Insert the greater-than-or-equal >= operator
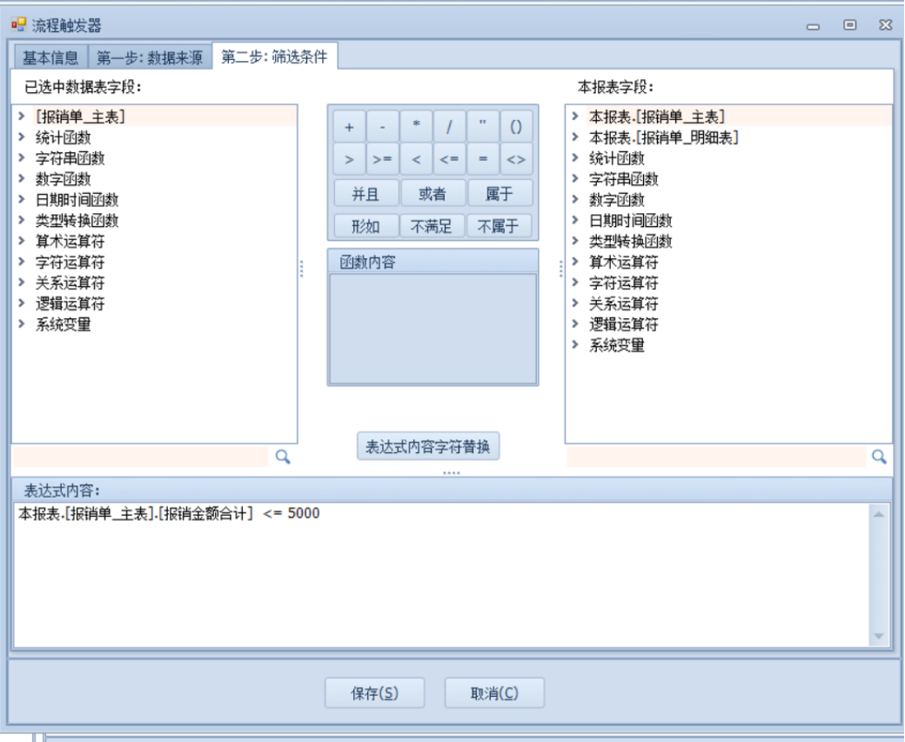The width and height of the screenshot is (905, 742). coord(382,160)
